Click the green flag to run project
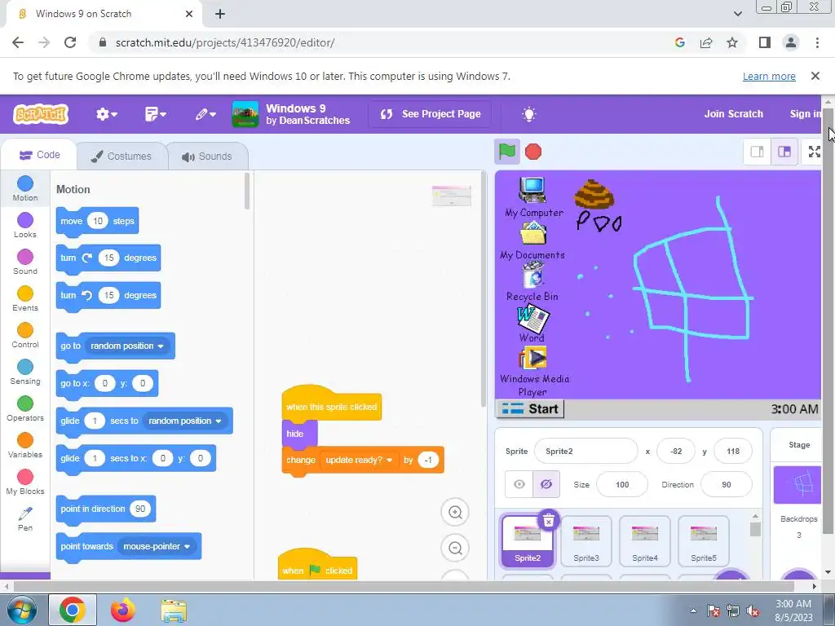 [x=507, y=152]
